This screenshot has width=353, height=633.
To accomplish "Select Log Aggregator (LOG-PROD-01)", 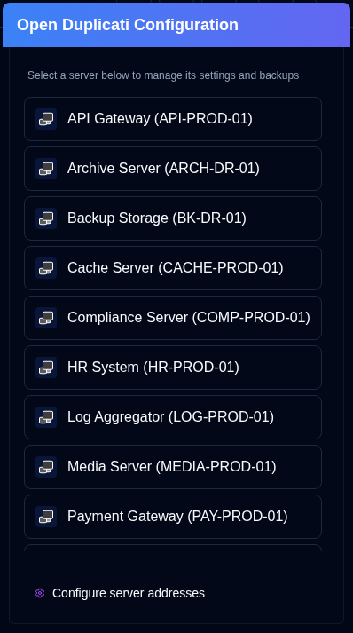I will coord(173,417).
